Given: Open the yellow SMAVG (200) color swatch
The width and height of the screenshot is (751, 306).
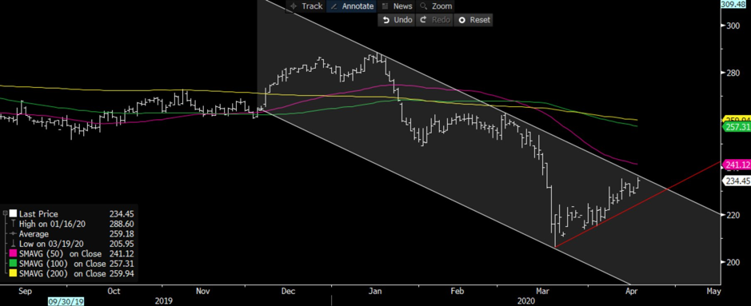Looking at the screenshot, I should click(12, 274).
